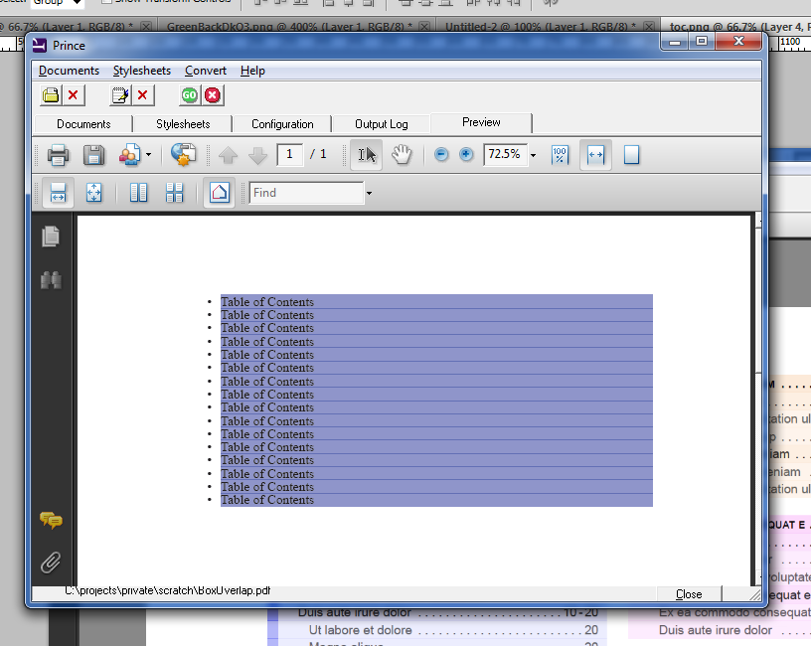Screen dimensions: 811x646
Task: Click the Close button
Action: point(689,594)
